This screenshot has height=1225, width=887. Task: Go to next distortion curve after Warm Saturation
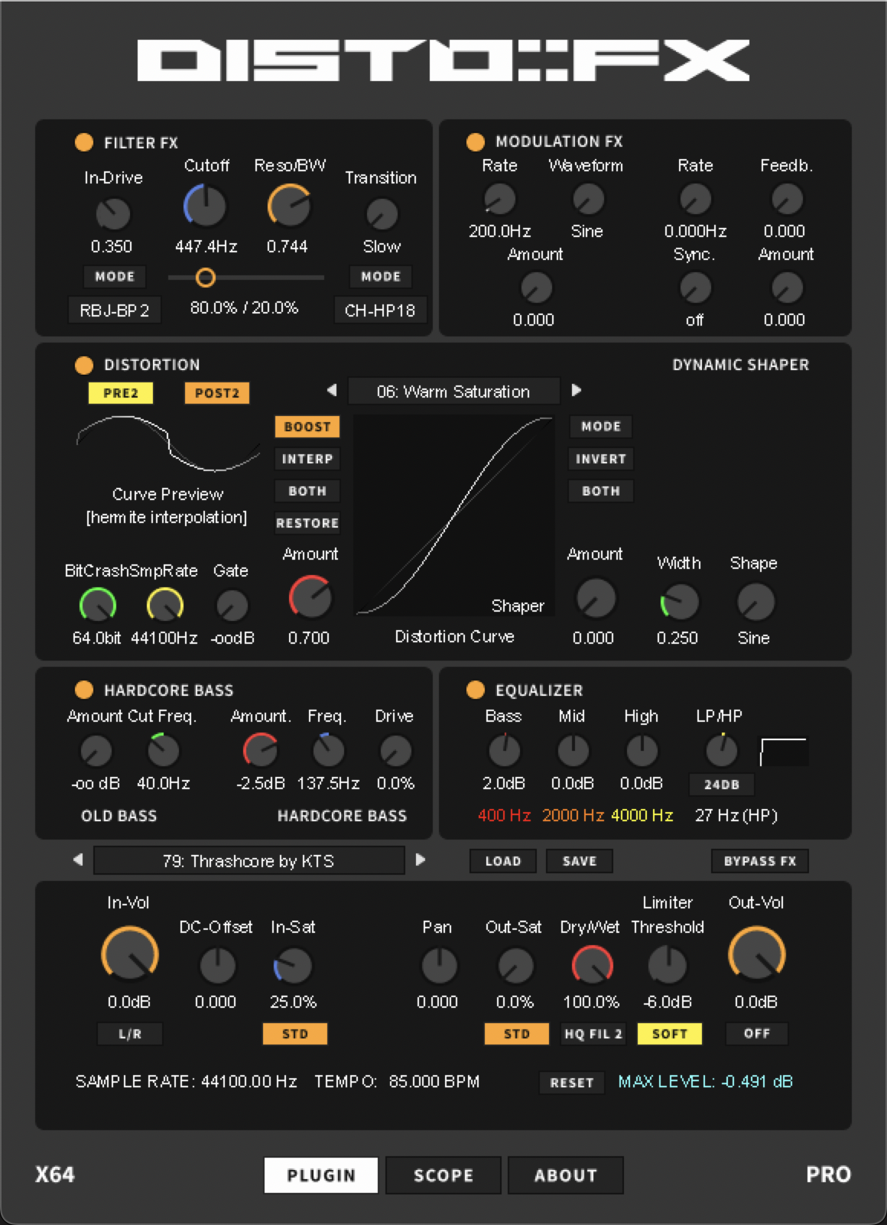tap(577, 390)
